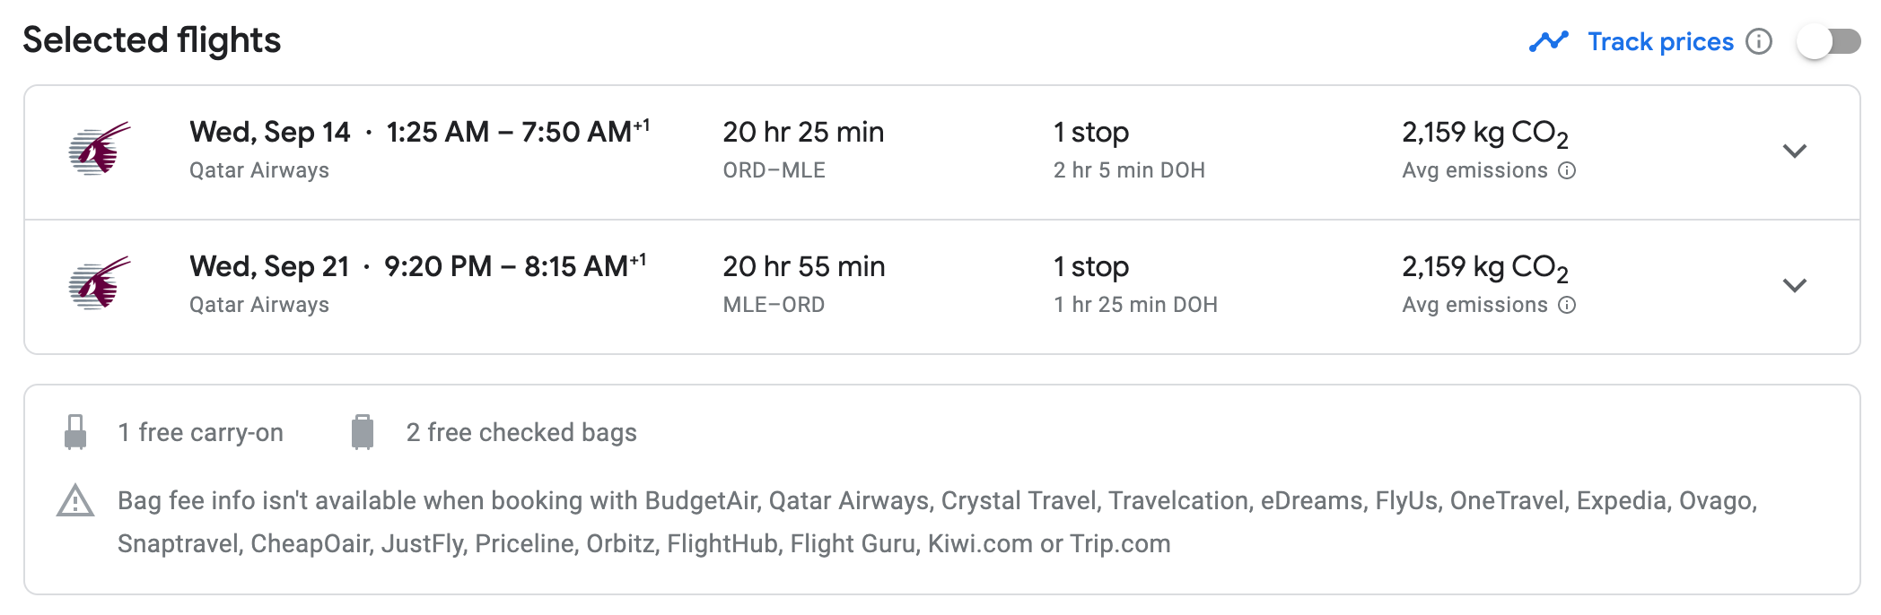The image size is (1881, 615).
Task: Click the checked bags suitcase icon
Action: [x=363, y=432]
